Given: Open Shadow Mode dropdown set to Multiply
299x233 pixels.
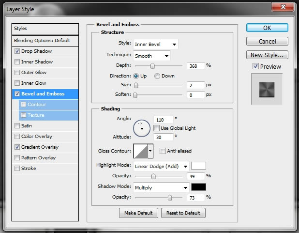Looking at the screenshot, I should tap(161, 187).
